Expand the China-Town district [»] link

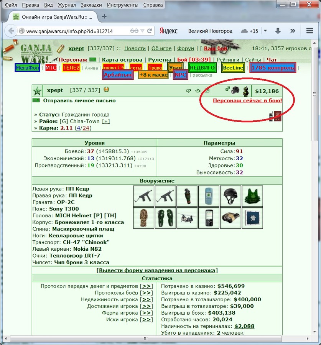(106, 121)
